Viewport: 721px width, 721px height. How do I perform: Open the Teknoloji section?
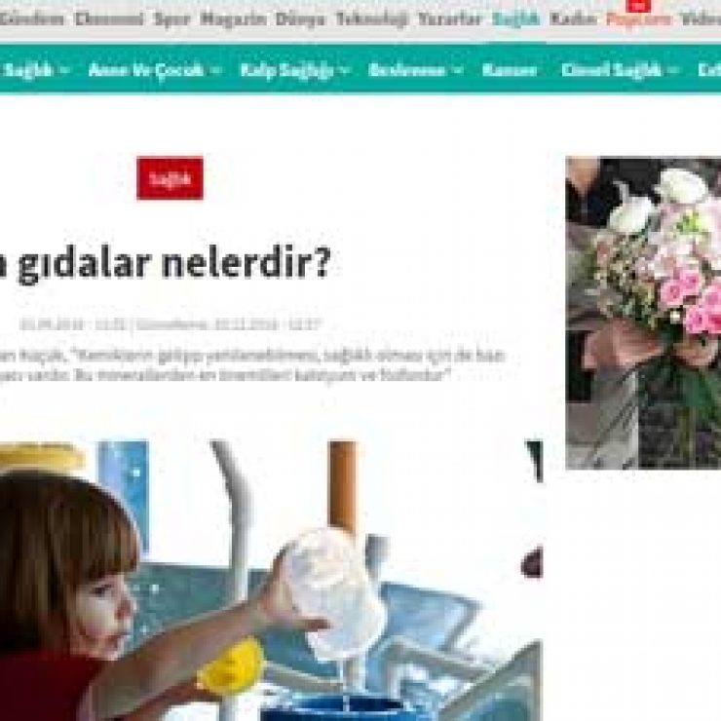tap(371, 19)
